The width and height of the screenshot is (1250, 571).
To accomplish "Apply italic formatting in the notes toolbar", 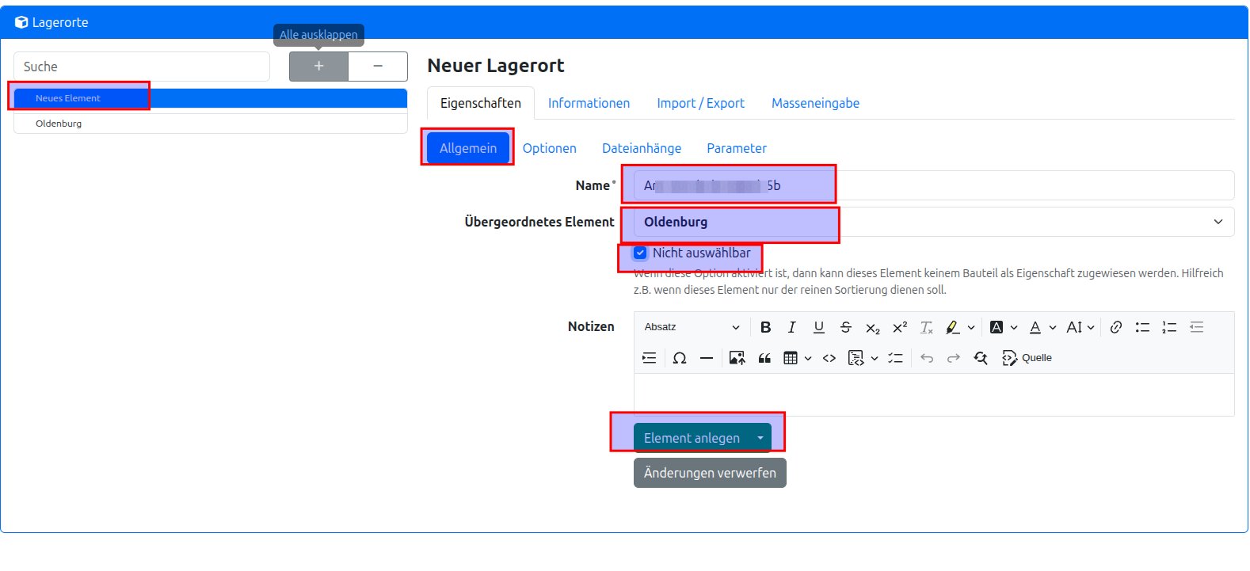I will [x=791, y=327].
